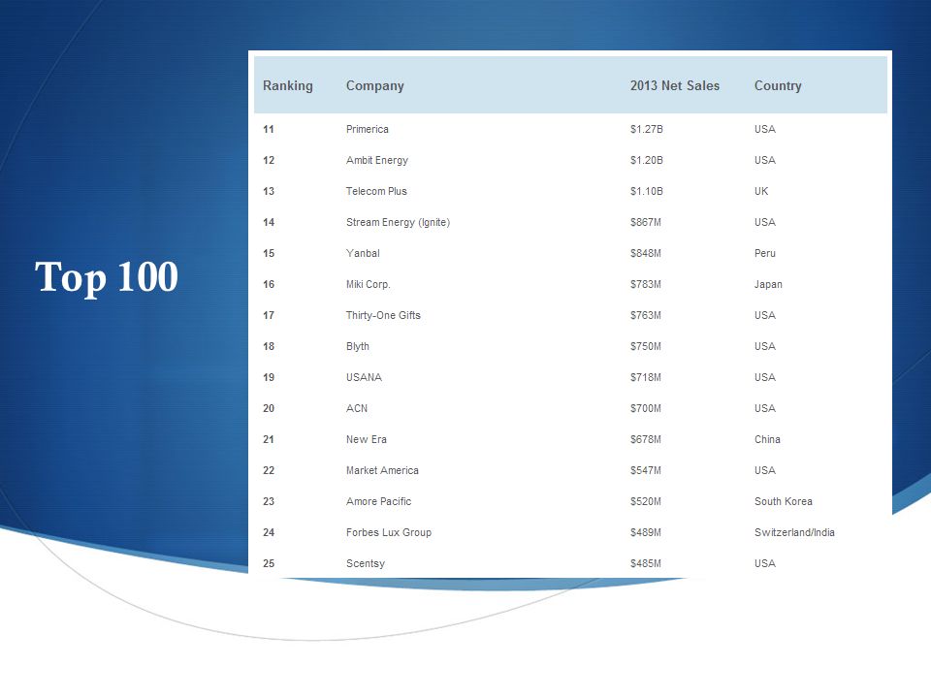931x698 pixels.
Task: Click the Peru country cell
Action: (x=765, y=253)
